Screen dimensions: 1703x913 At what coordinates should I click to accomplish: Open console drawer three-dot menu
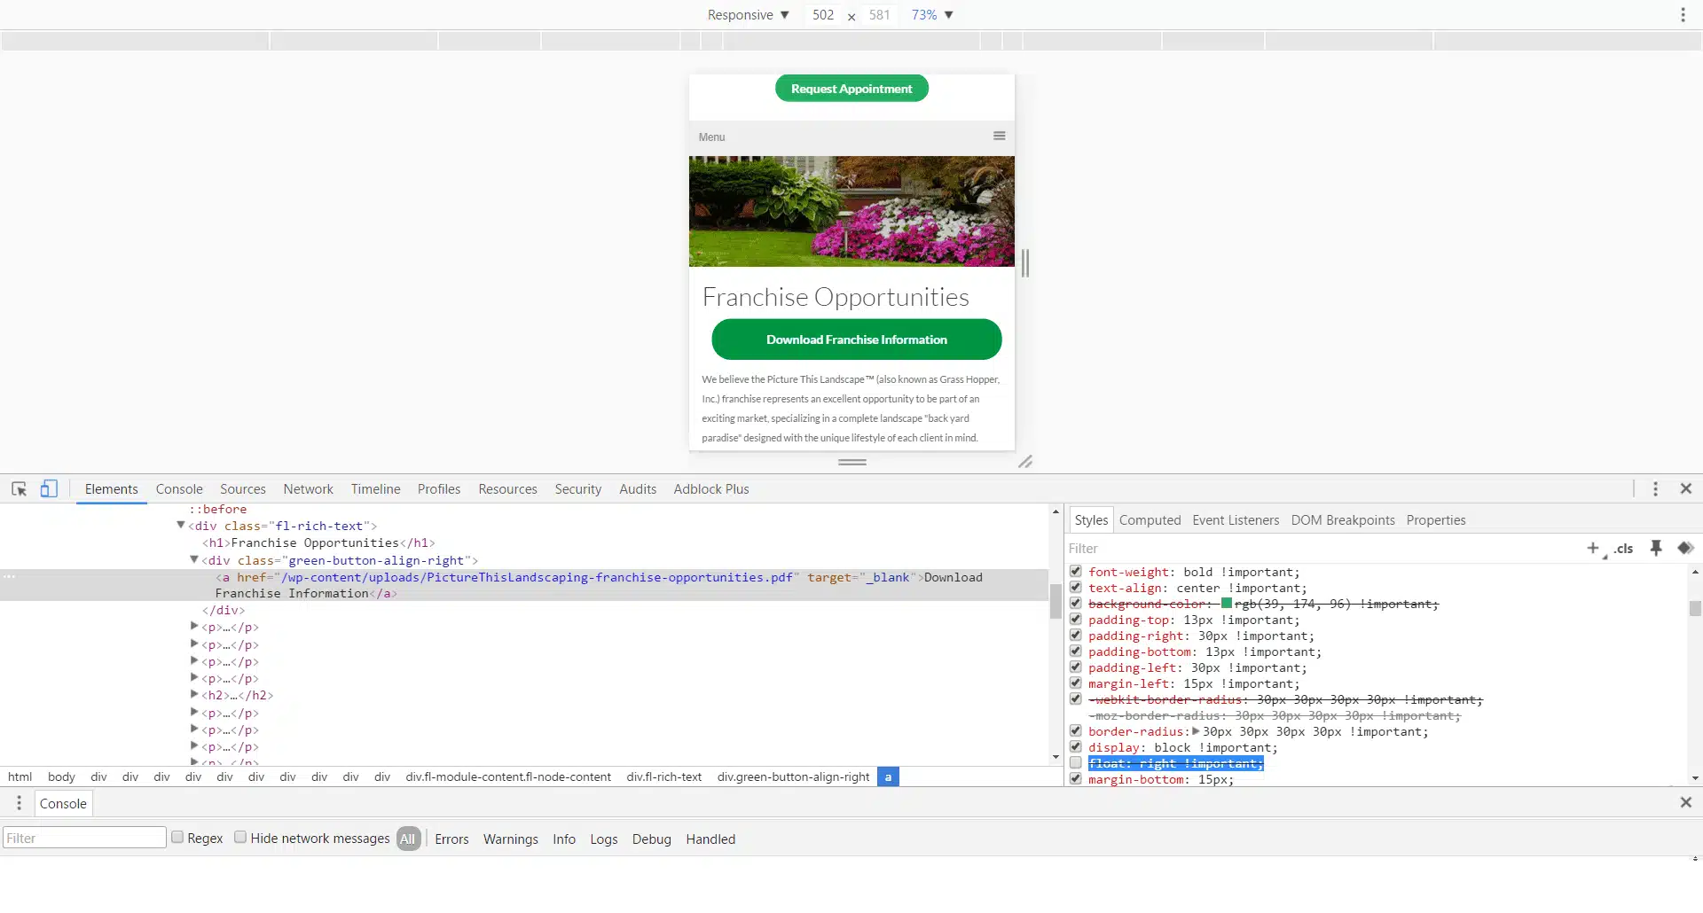click(19, 803)
